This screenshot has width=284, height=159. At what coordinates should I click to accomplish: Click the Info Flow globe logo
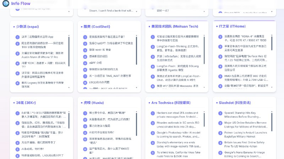pos(6,4)
